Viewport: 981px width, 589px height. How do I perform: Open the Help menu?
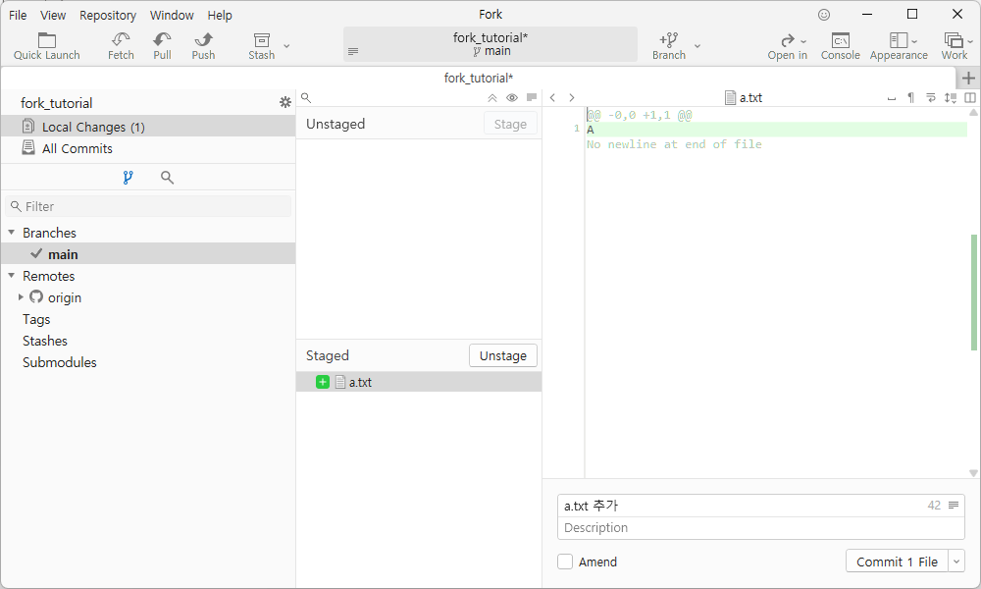[x=220, y=15]
